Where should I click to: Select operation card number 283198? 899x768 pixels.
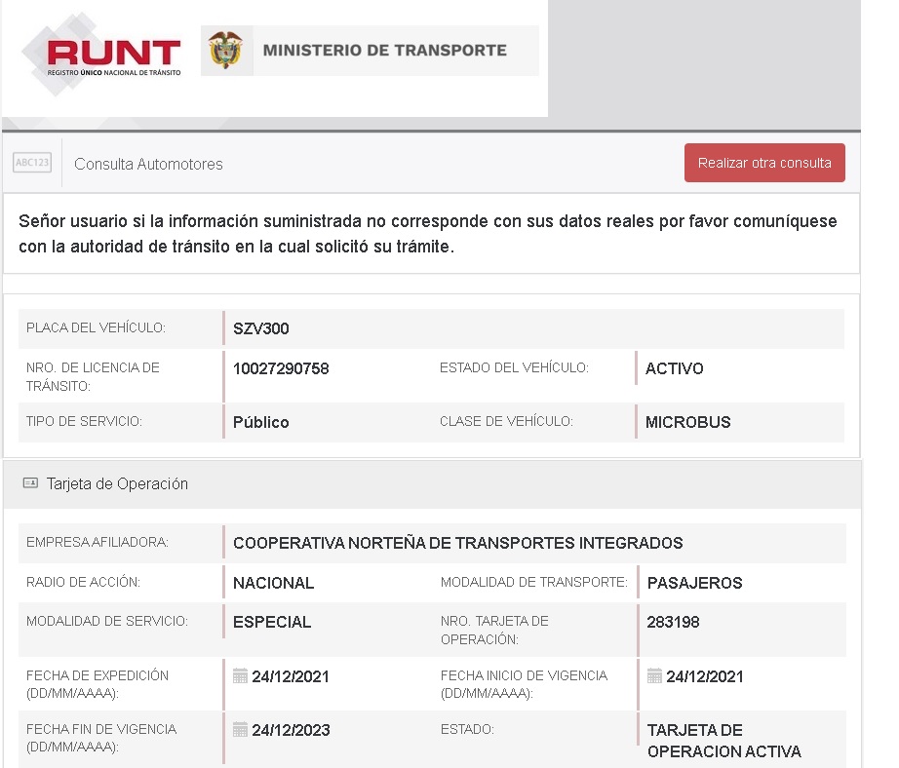[x=673, y=621]
